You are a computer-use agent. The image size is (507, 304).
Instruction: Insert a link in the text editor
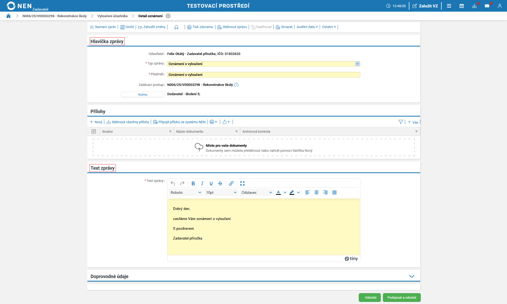(x=231, y=183)
